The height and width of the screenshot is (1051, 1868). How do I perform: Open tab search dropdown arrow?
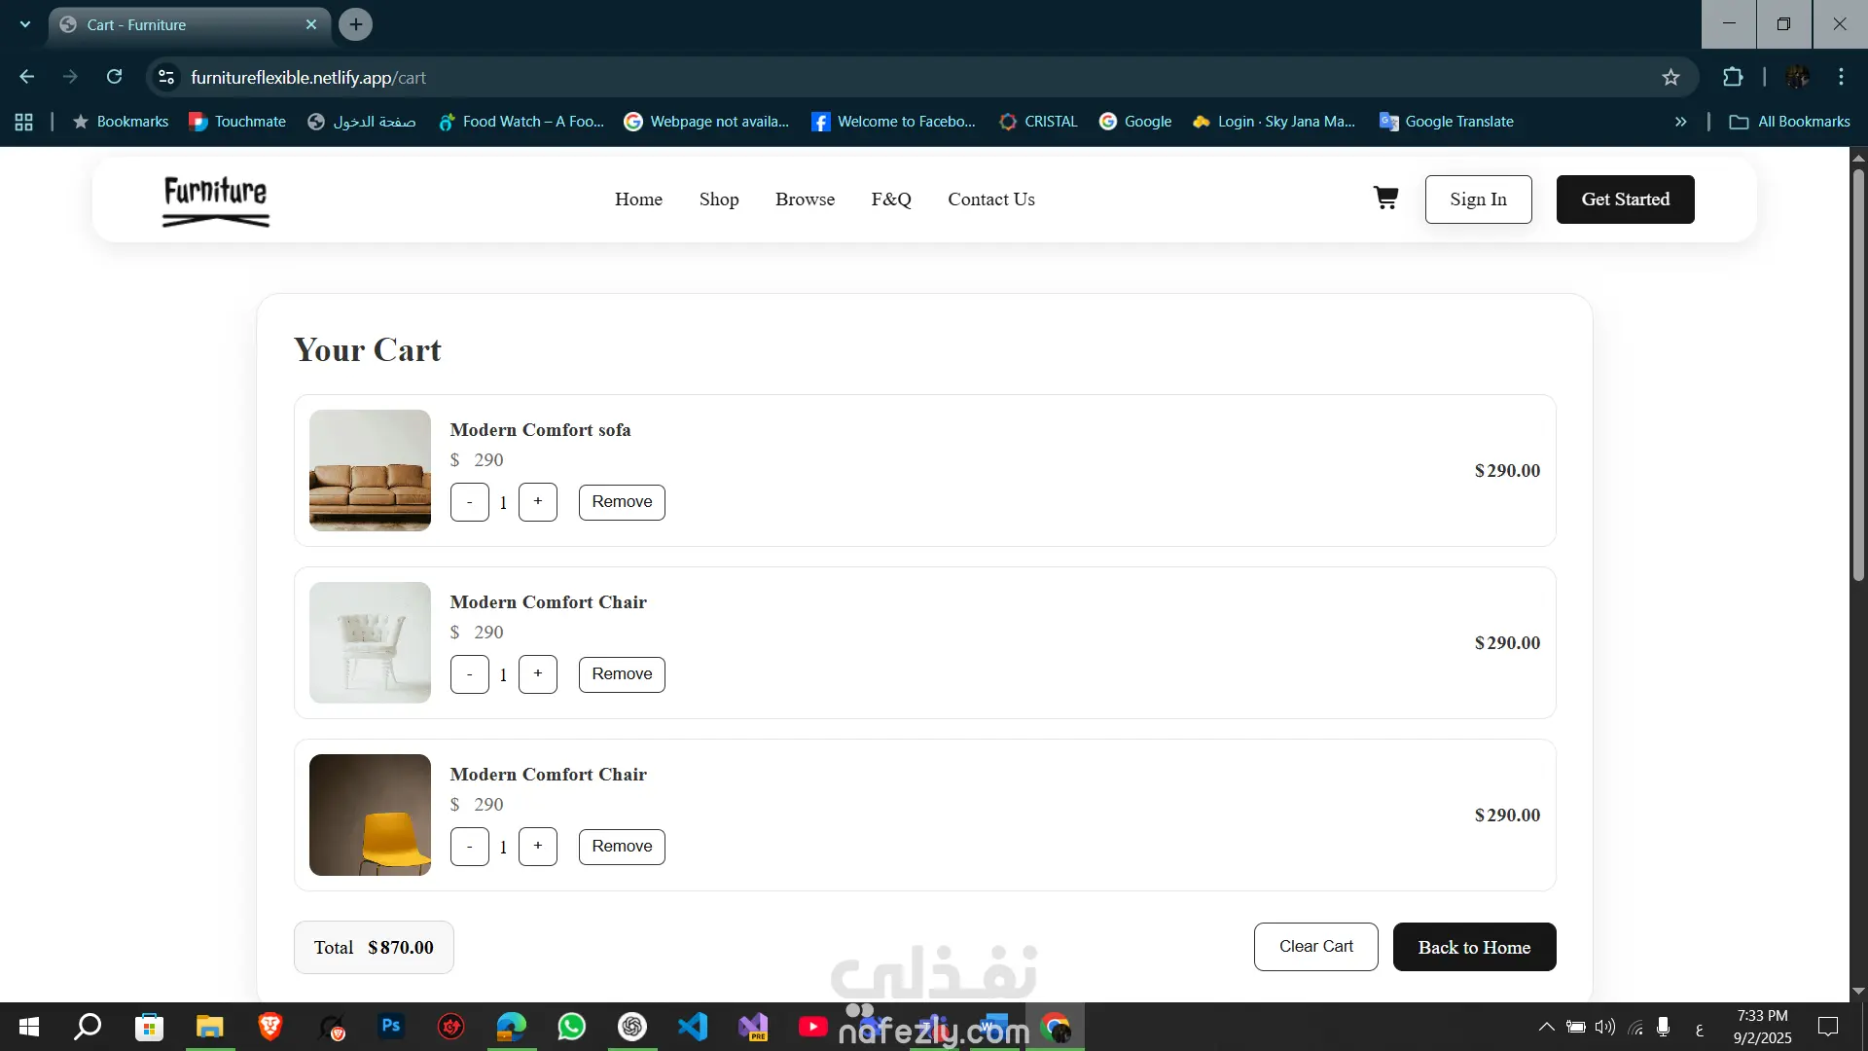[x=25, y=24]
